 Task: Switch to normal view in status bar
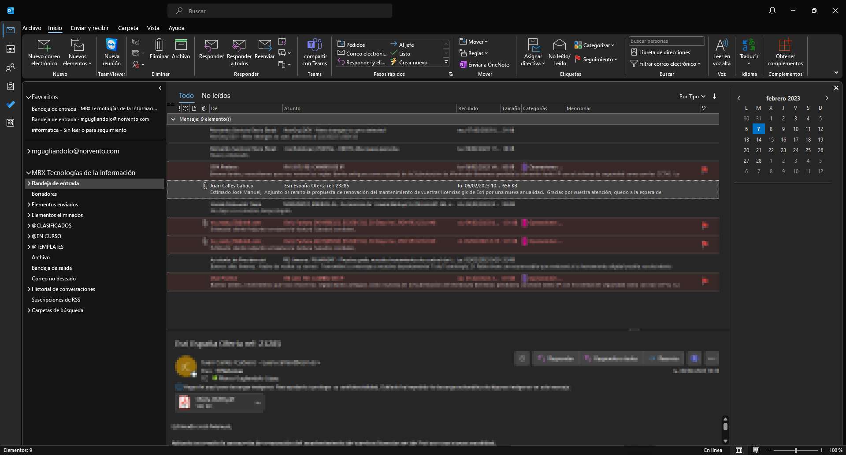(x=739, y=450)
